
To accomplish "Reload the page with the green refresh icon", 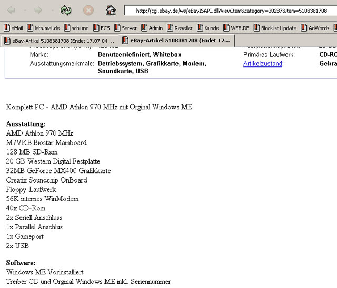I will pyautogui.click(x=66, y=10).
